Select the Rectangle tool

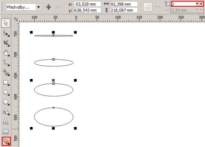(x=6, y=82)
